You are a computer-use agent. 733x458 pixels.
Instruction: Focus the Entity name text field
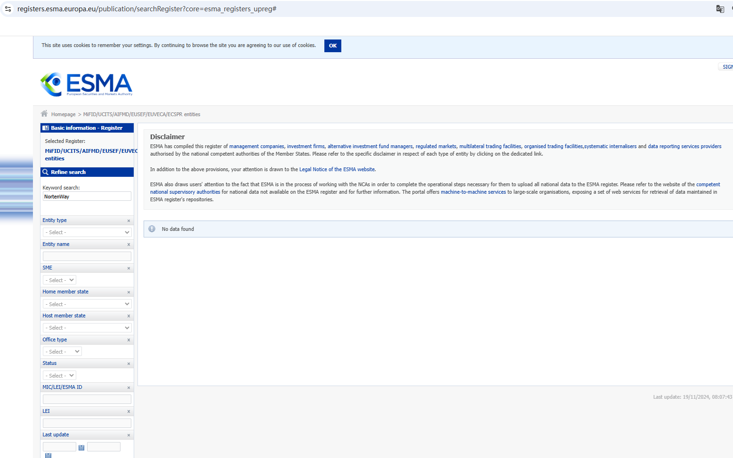pos(87,256)
